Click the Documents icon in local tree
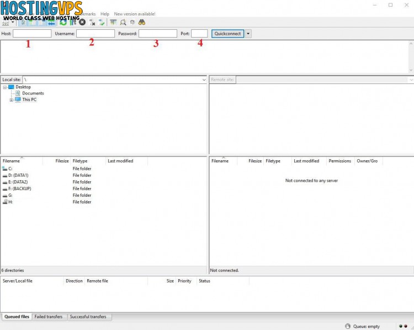 pos(18,93)
